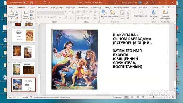The height and width of the screenshot is (103, 183).
Task: Click the text direction icon
Action: [x=95, y=11]
